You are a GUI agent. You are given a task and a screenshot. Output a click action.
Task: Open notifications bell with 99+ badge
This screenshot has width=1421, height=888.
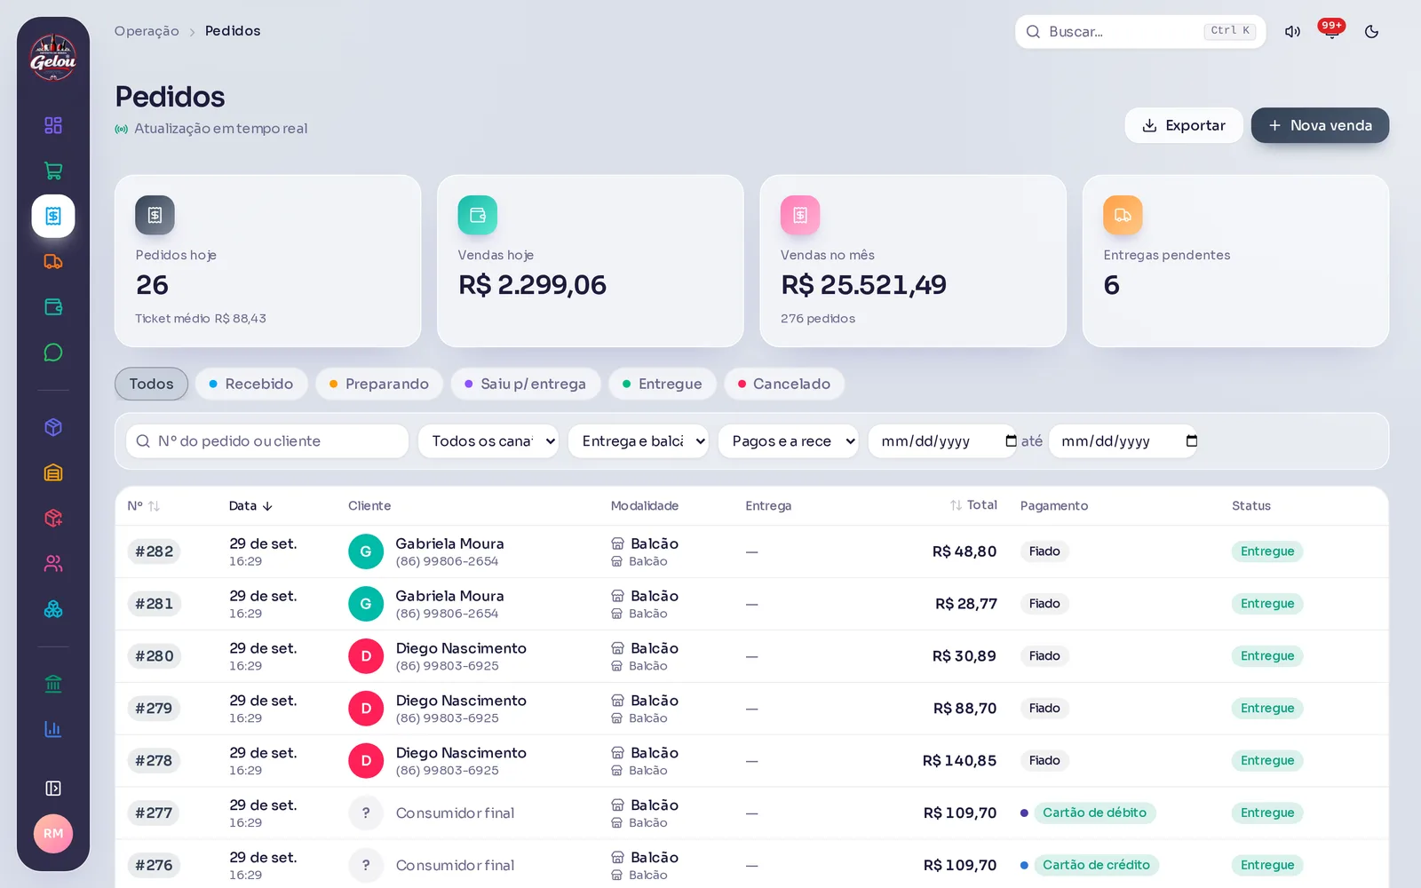1331,31
